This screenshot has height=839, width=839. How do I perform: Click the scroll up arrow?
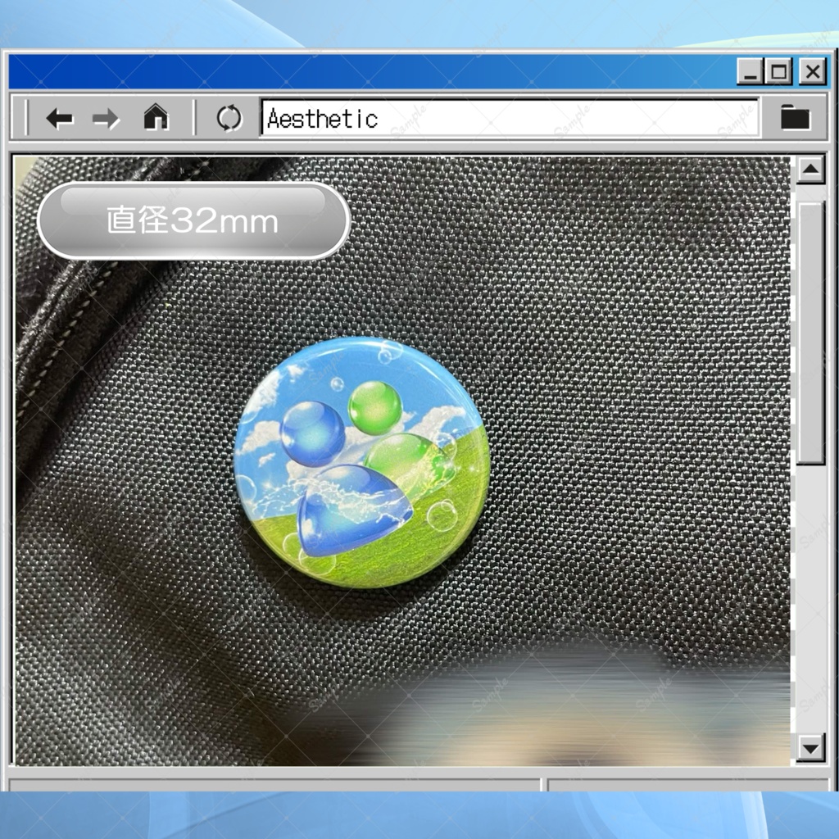point(810,170)
